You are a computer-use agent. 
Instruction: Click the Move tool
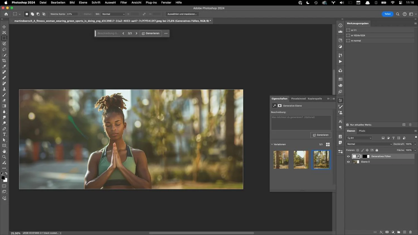(4, 27)
